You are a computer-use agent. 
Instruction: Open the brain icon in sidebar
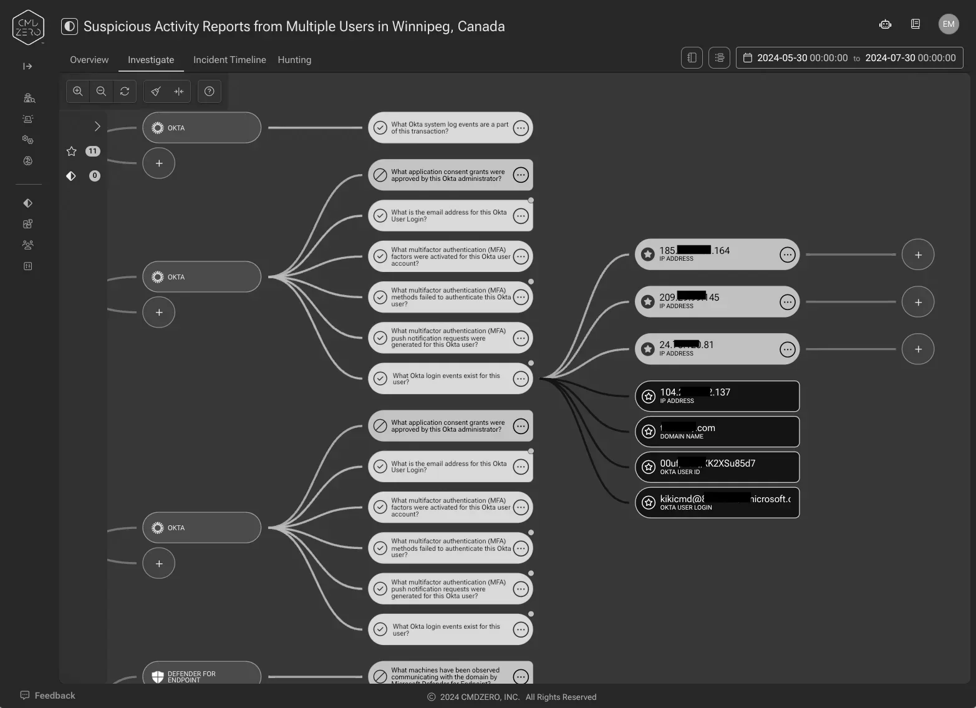(x=28, y=161)
